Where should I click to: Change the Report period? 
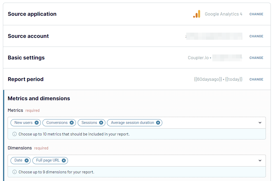click(256, 79)
